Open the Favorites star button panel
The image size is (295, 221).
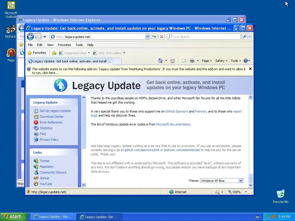(x=37, y=53)
